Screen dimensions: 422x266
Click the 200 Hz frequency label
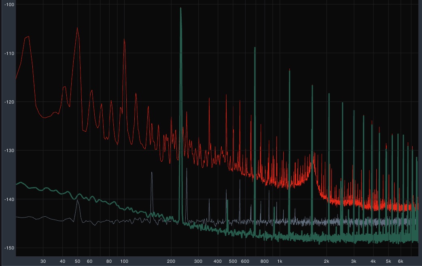point(171,261)
